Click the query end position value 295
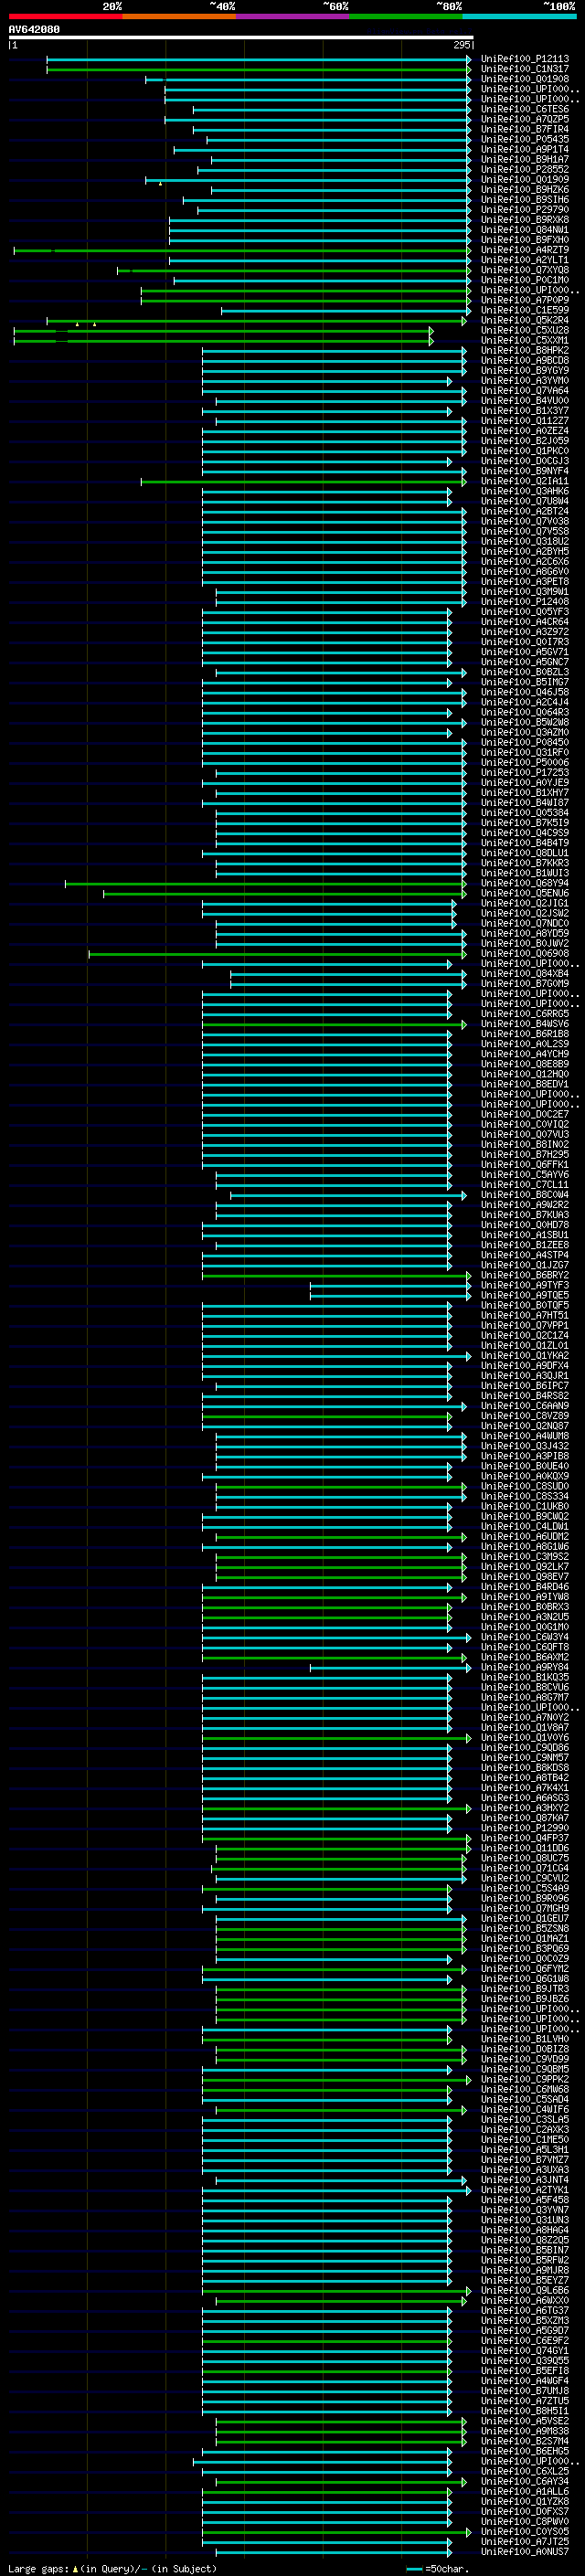 pyautogui.click(x=461, y=45)
